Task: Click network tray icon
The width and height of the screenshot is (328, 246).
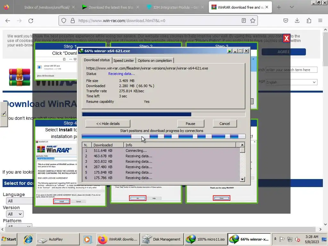Action: tap(290, 239)
